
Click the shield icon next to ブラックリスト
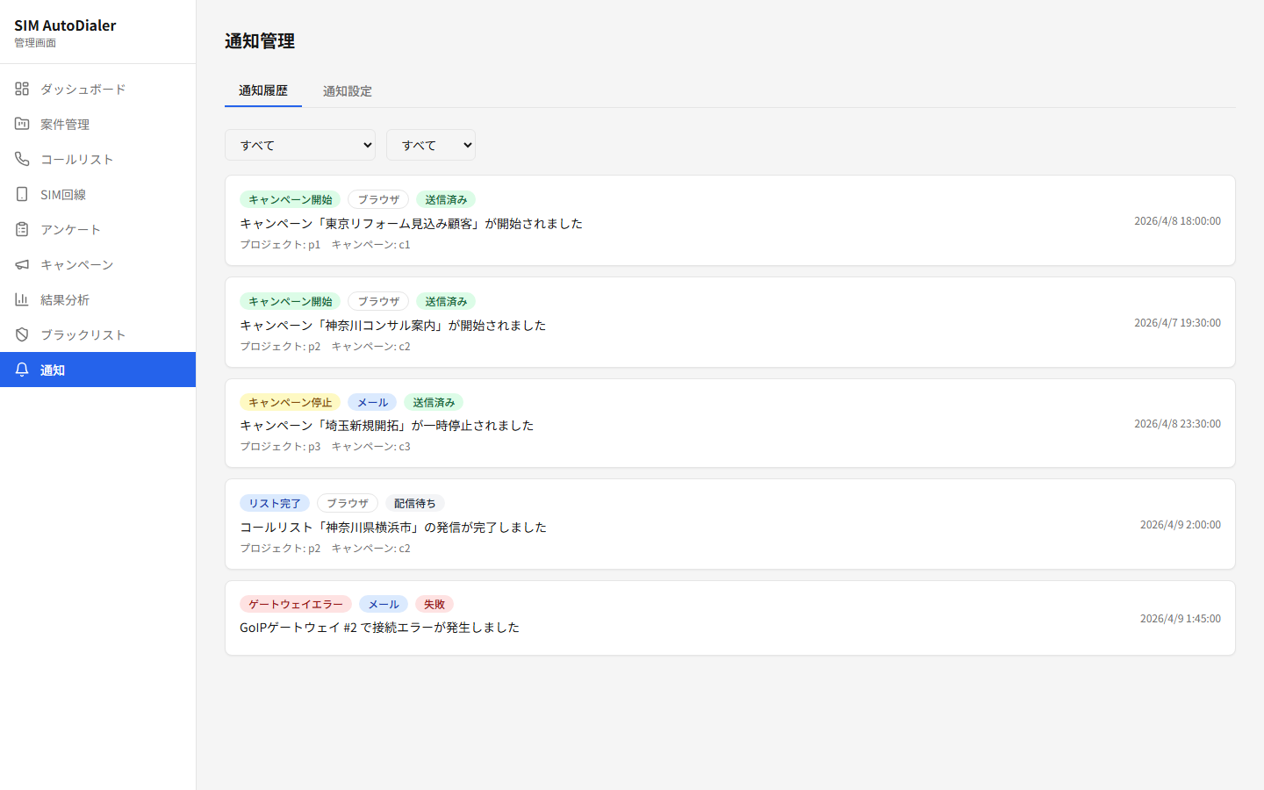point(22,334)
